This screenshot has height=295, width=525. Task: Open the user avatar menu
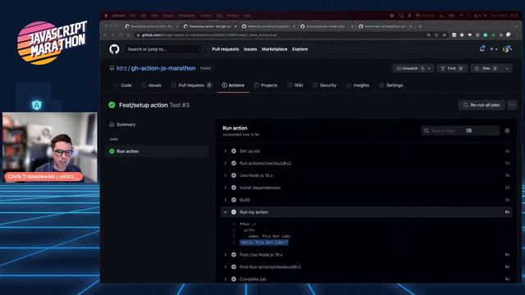(507, 49)
